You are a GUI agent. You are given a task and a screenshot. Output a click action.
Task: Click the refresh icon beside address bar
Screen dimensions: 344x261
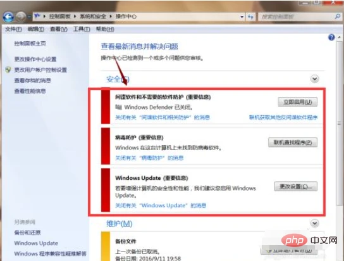point(250,16)
